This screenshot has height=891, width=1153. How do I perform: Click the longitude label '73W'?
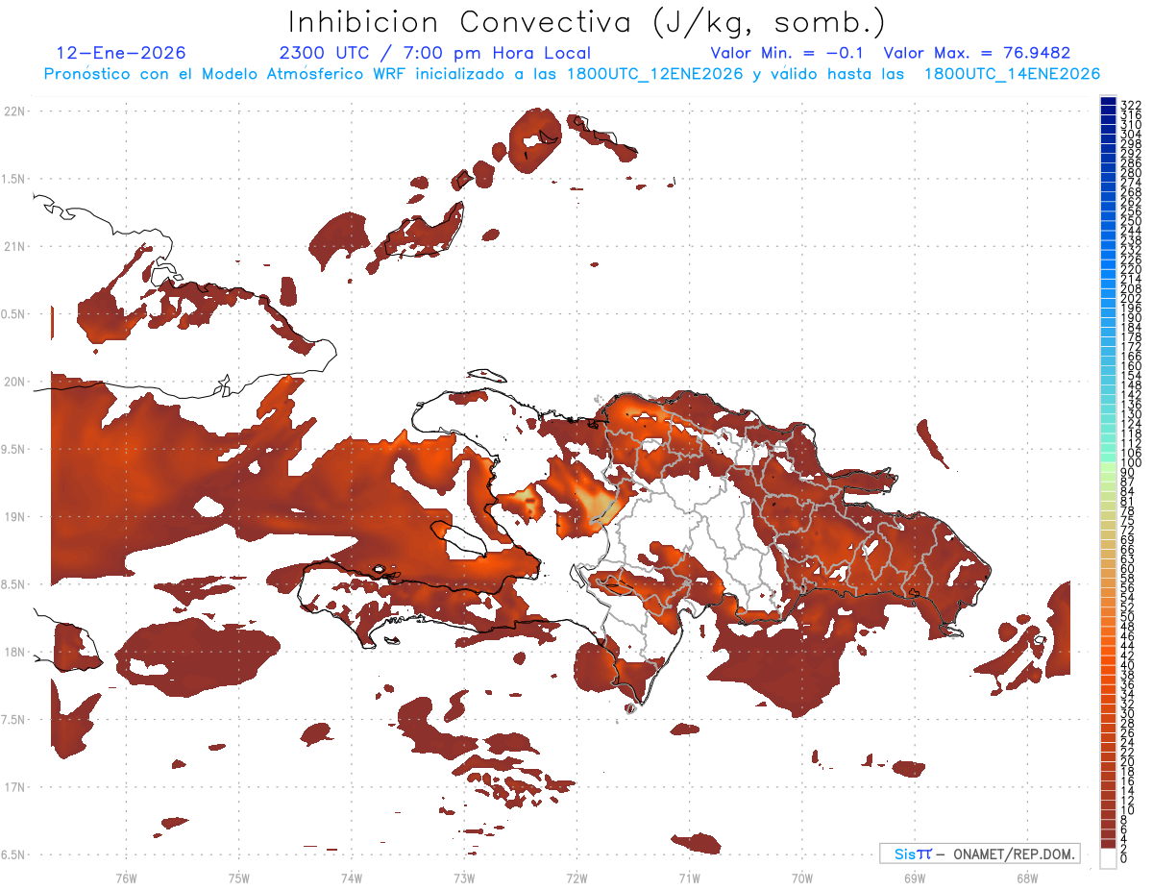pyautogui.click(x=464, y=878)
